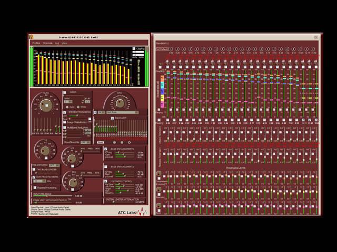Close the Bands window with the X button

(316, 37)
